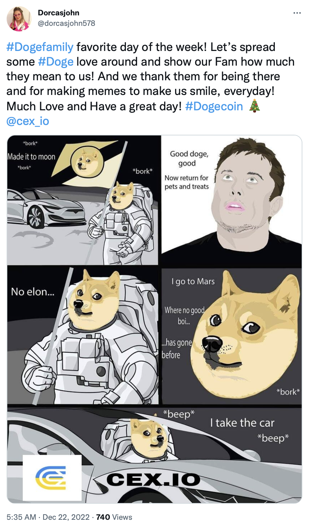Open the #Doge hashtag link
The height and width of the screenshot is (525, 309).
click(56, 62)
